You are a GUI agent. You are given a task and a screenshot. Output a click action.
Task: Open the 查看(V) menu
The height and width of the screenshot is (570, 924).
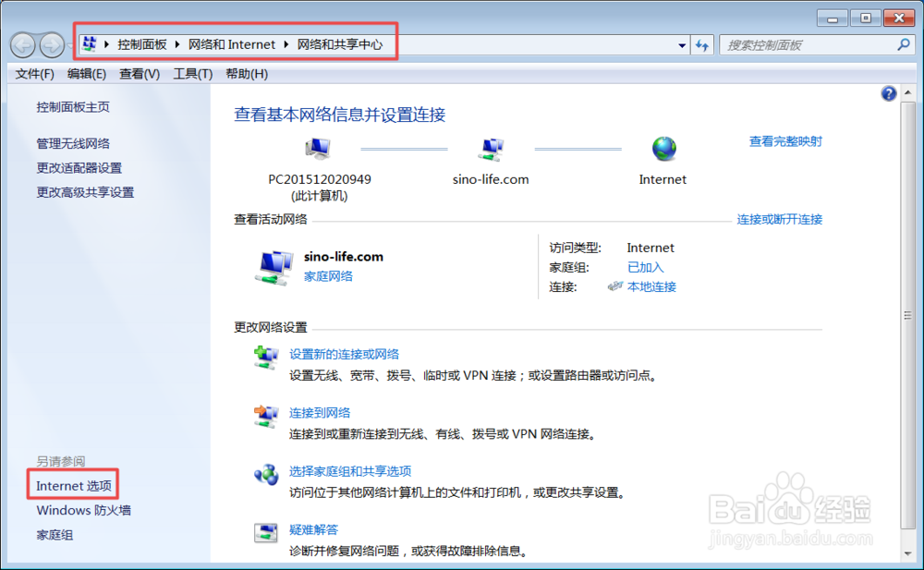[x=139, y=74]
